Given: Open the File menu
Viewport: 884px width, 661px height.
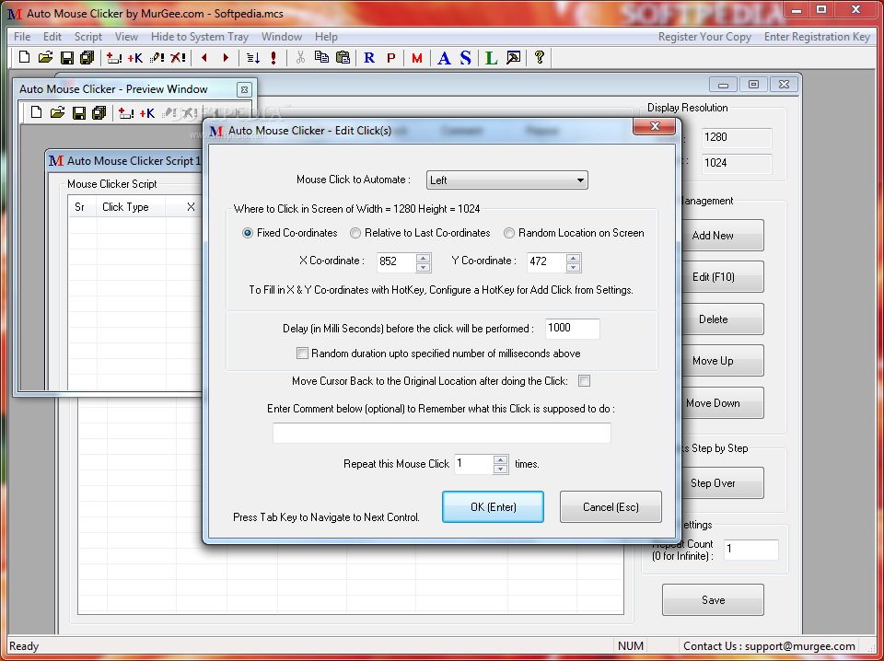Looking at the screenshot, I should point(22,37).
